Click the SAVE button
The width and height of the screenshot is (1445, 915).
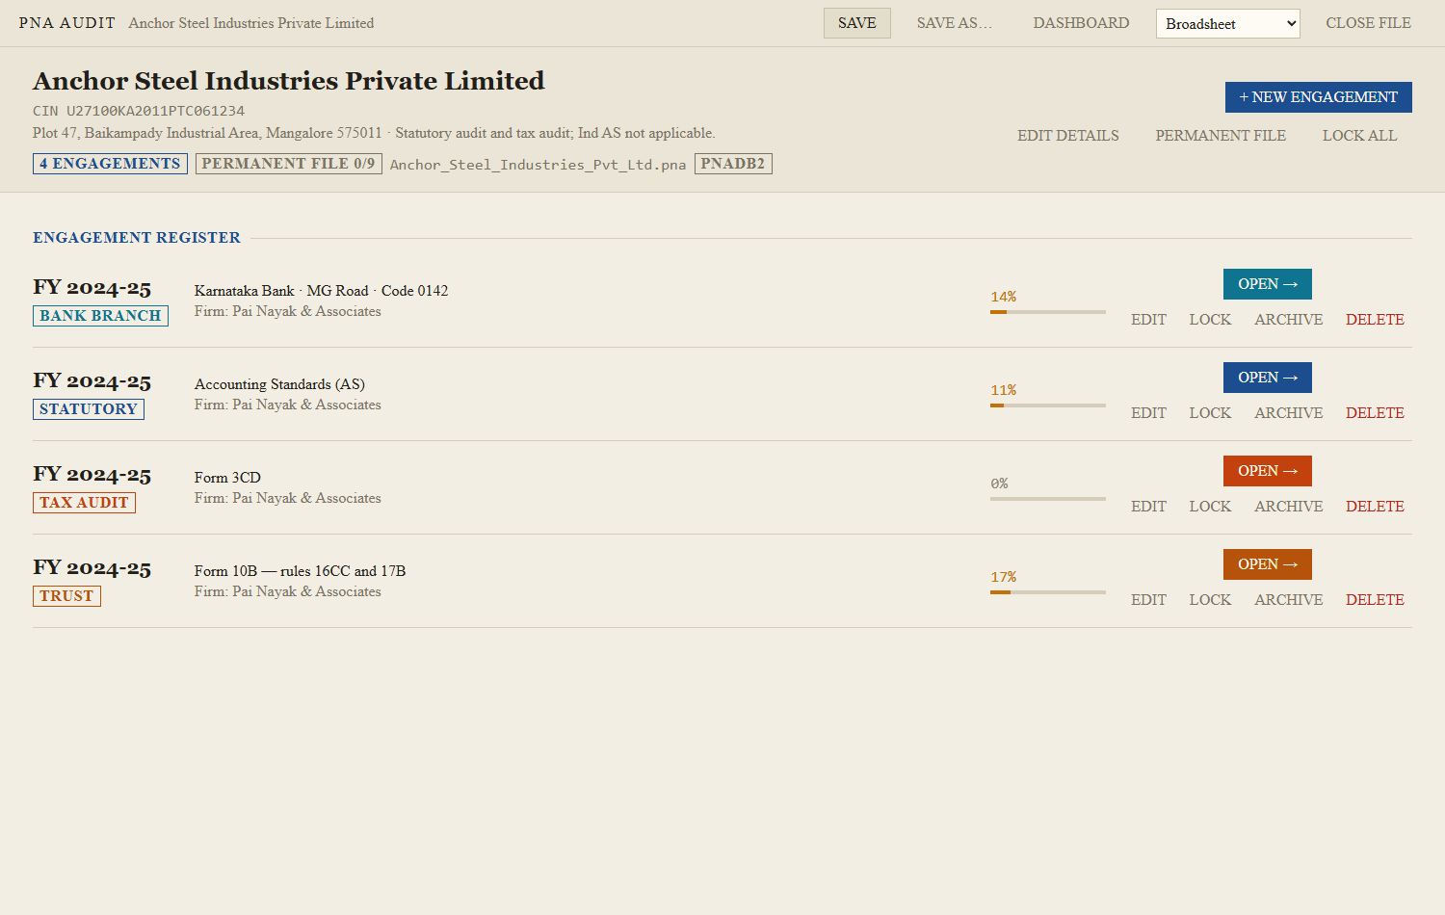(x=856, y=23)
